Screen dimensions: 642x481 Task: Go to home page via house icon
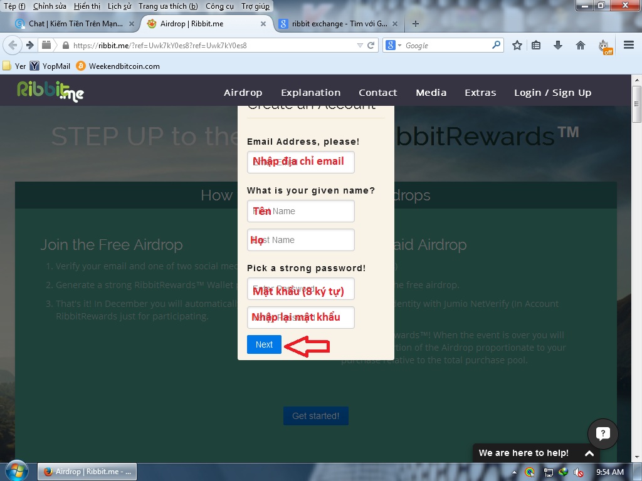[x=580, y=45]
